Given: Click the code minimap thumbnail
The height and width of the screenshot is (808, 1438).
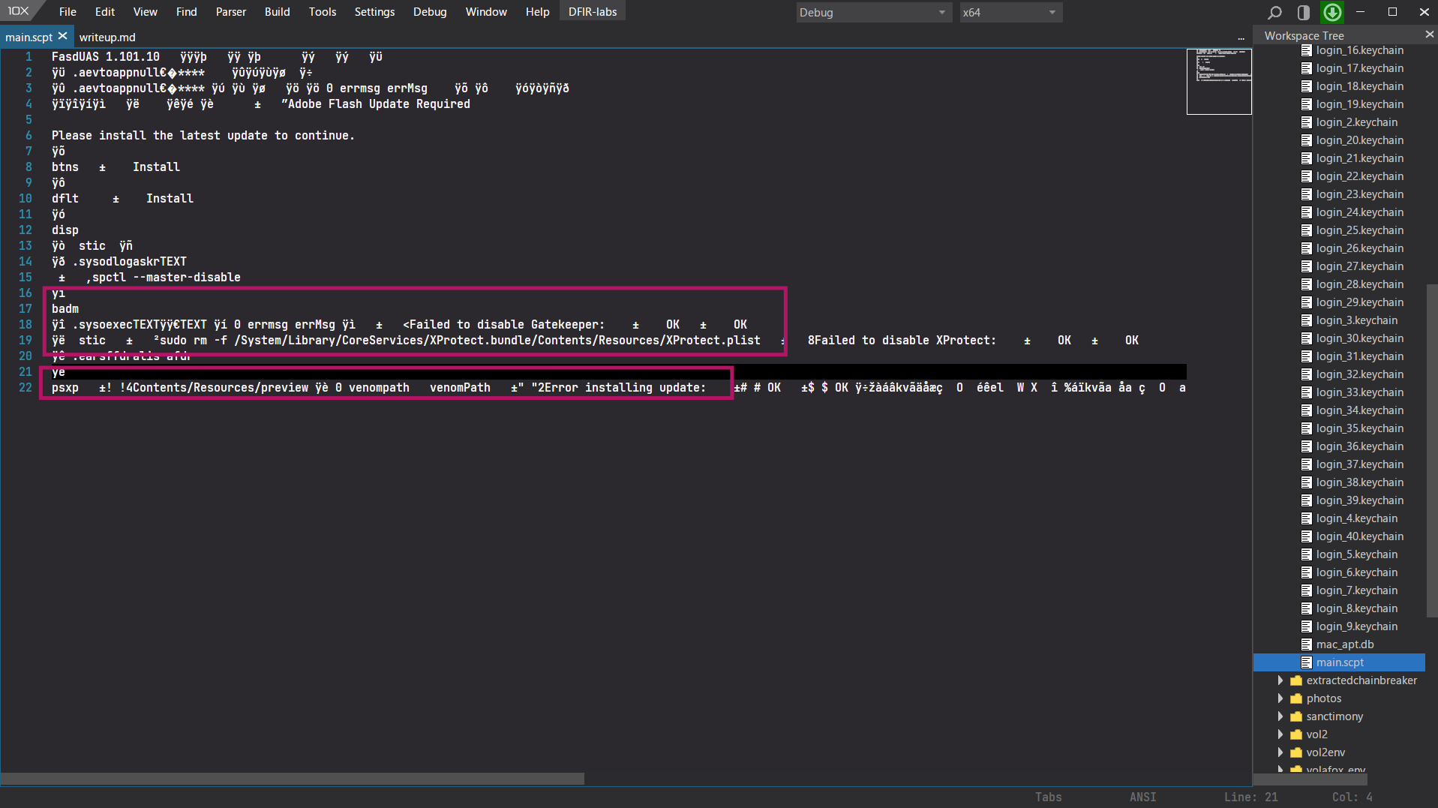Looking at the screenshot, I should point(1219,81).
